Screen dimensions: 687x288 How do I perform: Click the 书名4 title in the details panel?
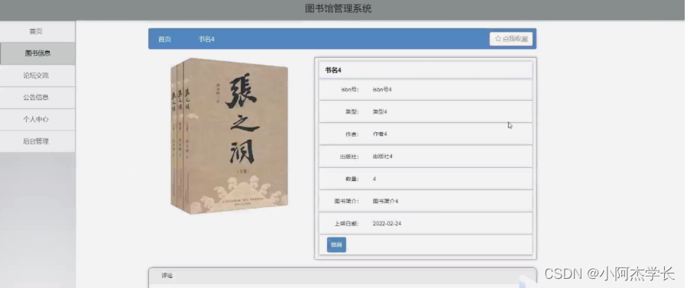tap(333, 70)
